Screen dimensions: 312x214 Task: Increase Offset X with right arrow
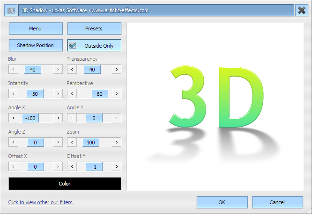[58, 166]
